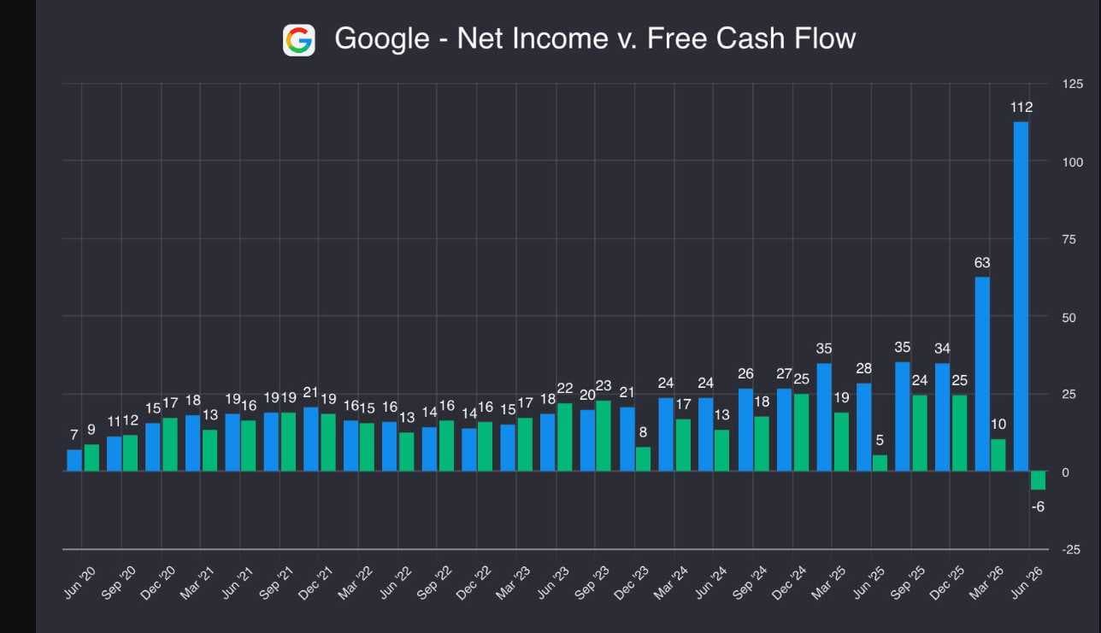Click the 50 y-axis tick label
This screenshot has width=1101, height=633.
[1070, 317]
